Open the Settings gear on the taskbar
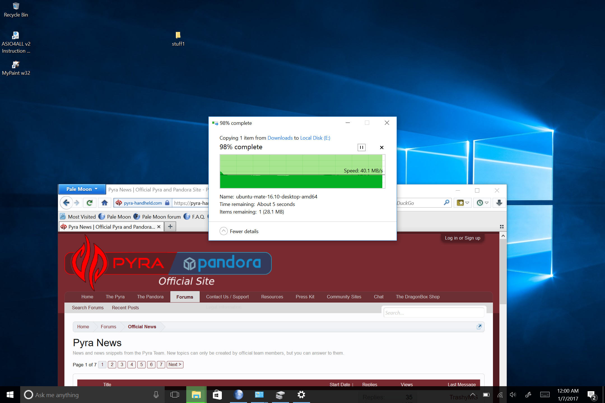The image size is (605, 403). tap(301, 395)
